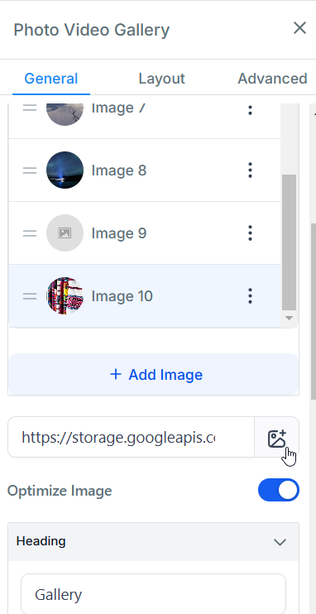The height and width of the screenshot is (614, 316).
Task: Open the three-dot menu for Image 7
Action: [x=250, y=110]
